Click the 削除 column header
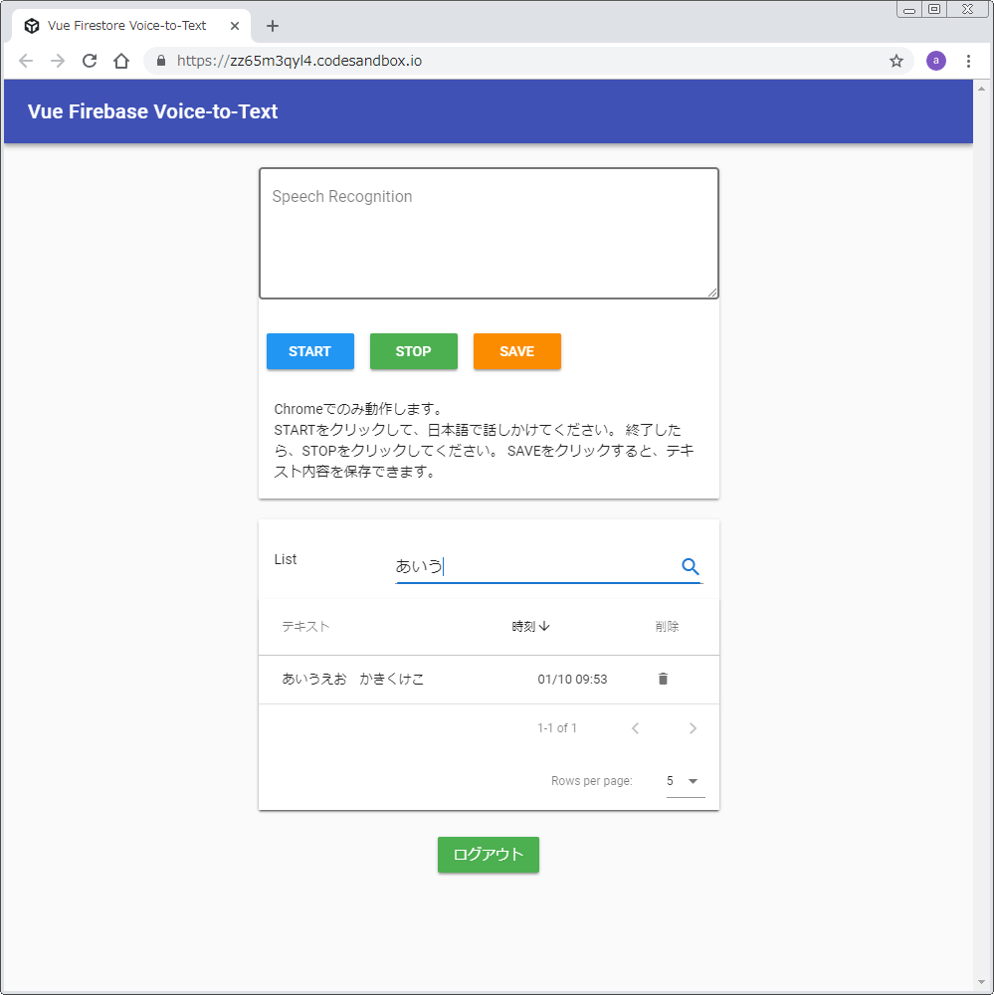 click(x=667, y=627)
